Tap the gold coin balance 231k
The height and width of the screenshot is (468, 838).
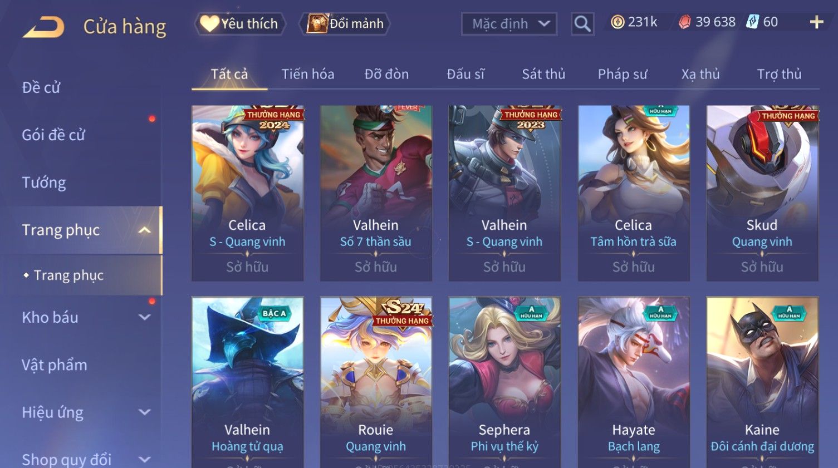[x=634, y=22]
